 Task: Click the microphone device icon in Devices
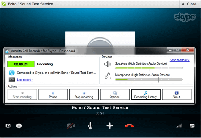click(107, 75)
